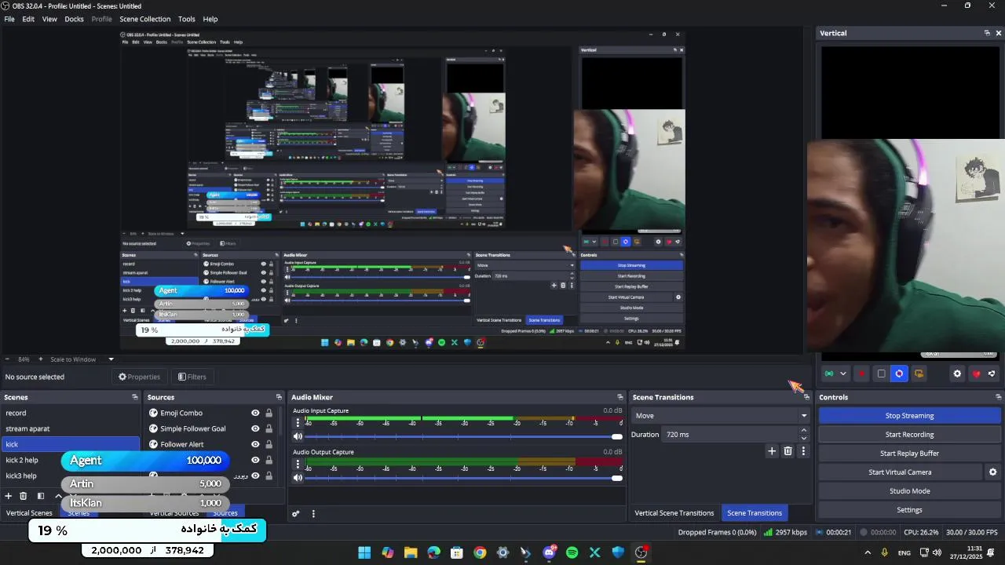Open scene filters icon in Scenes toolbar
Image resolution: width=1005 pixels, height=565 pixels.
[41, 496]
